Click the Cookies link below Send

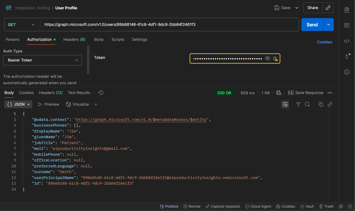tap(324, 42)
